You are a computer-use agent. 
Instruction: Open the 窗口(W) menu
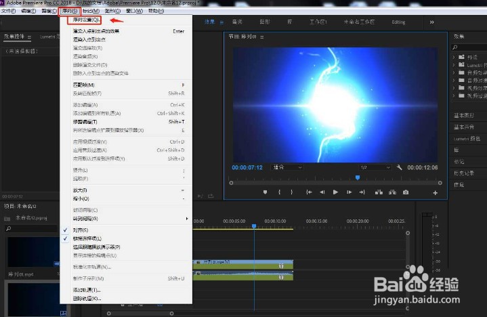[x=134, y=11]
